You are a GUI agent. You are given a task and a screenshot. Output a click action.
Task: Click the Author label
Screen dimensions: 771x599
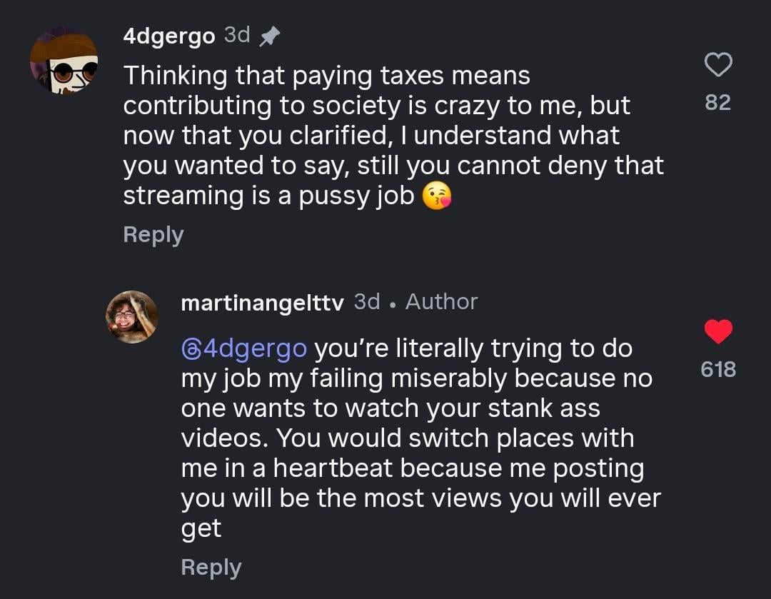[441, 302]
